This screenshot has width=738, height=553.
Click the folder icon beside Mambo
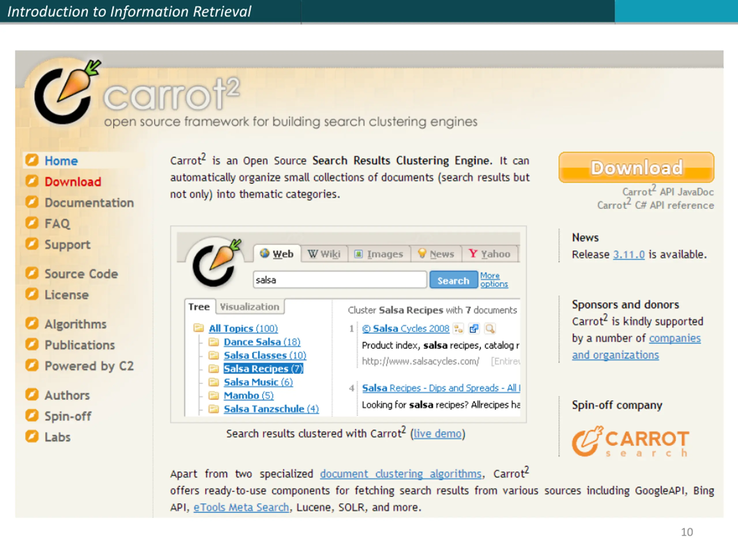[x=214, y=396]
